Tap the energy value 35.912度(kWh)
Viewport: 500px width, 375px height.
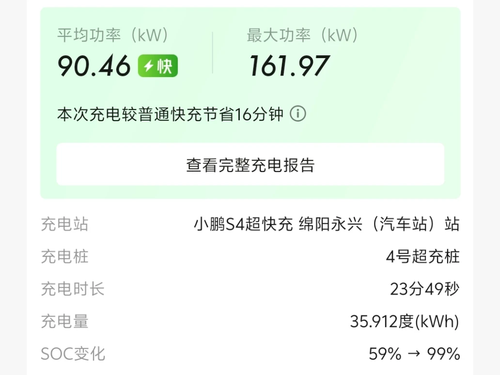click(404, 321)
